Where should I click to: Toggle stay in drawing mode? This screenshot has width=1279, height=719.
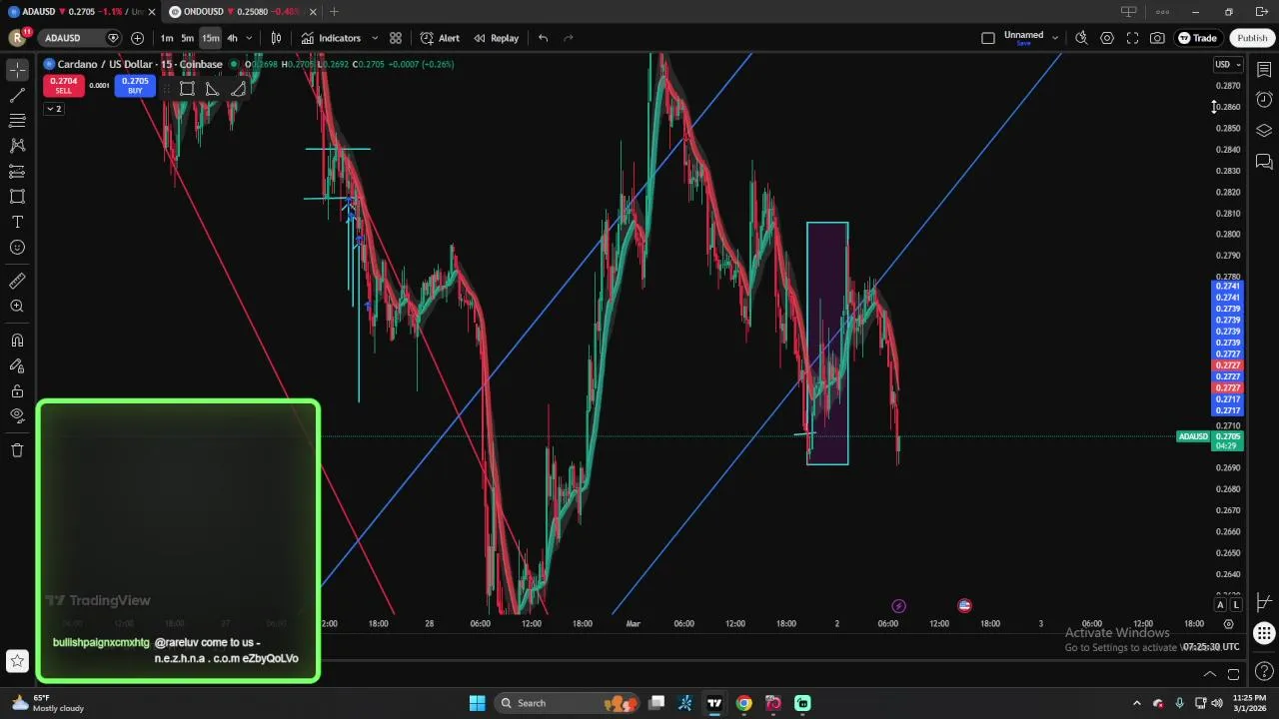17,365
